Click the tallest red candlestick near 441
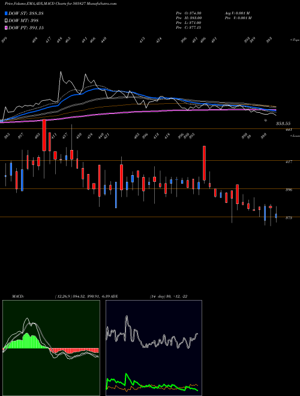This screenshot has height=396, width=300. [x=44, y=135]
